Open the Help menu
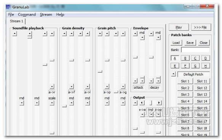 60,14
